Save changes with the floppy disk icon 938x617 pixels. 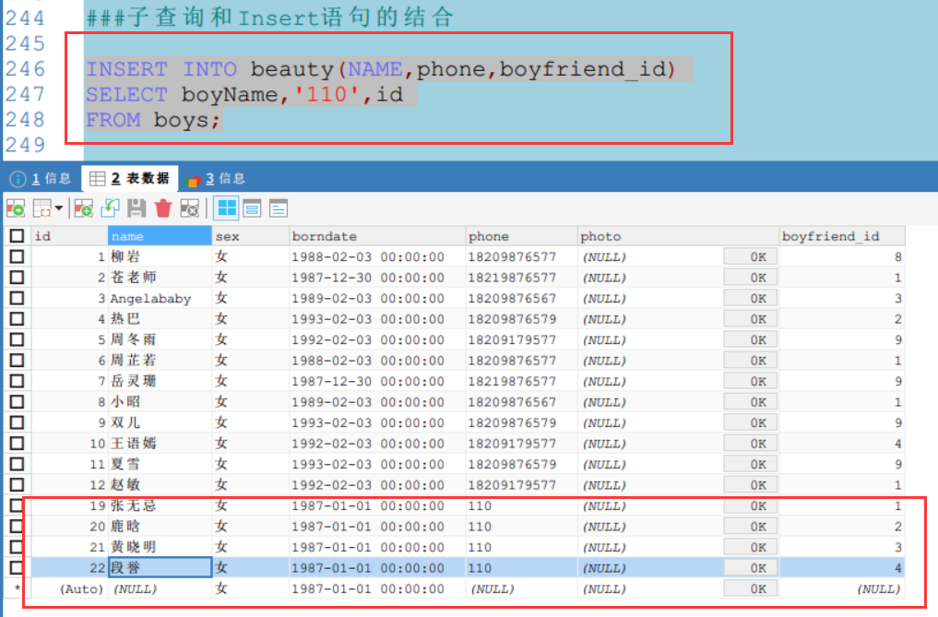[x=137, y=208]
